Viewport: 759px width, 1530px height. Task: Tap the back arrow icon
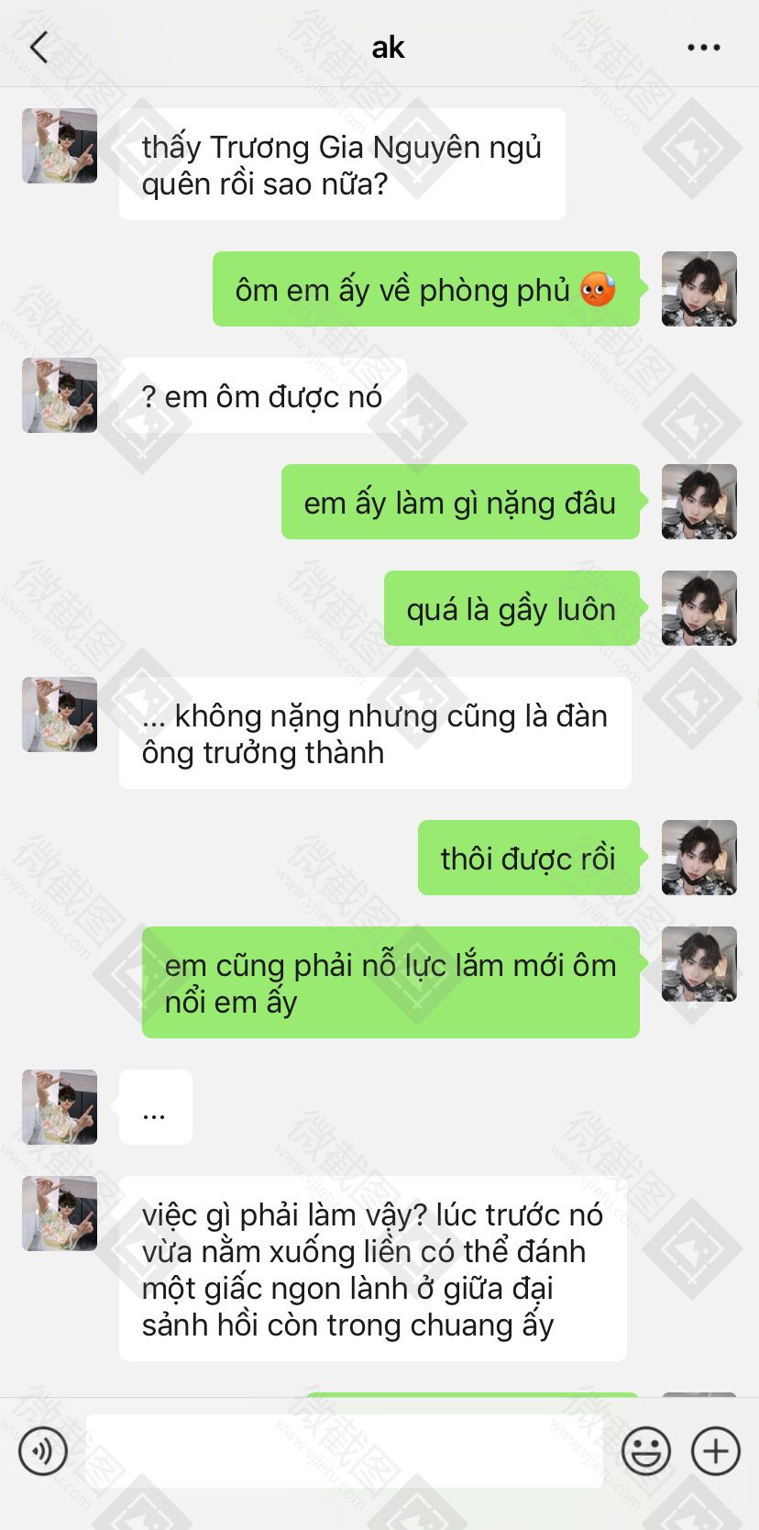39,47
